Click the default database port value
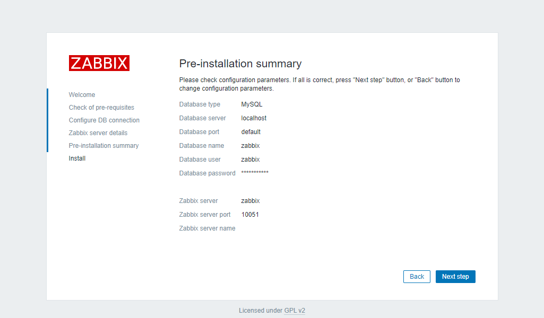 pyautogui.click(x=251, y=132)
